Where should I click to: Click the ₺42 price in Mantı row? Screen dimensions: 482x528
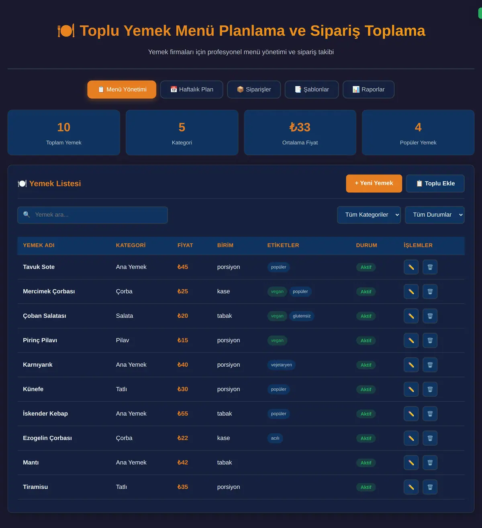click(x=183, y=463)
